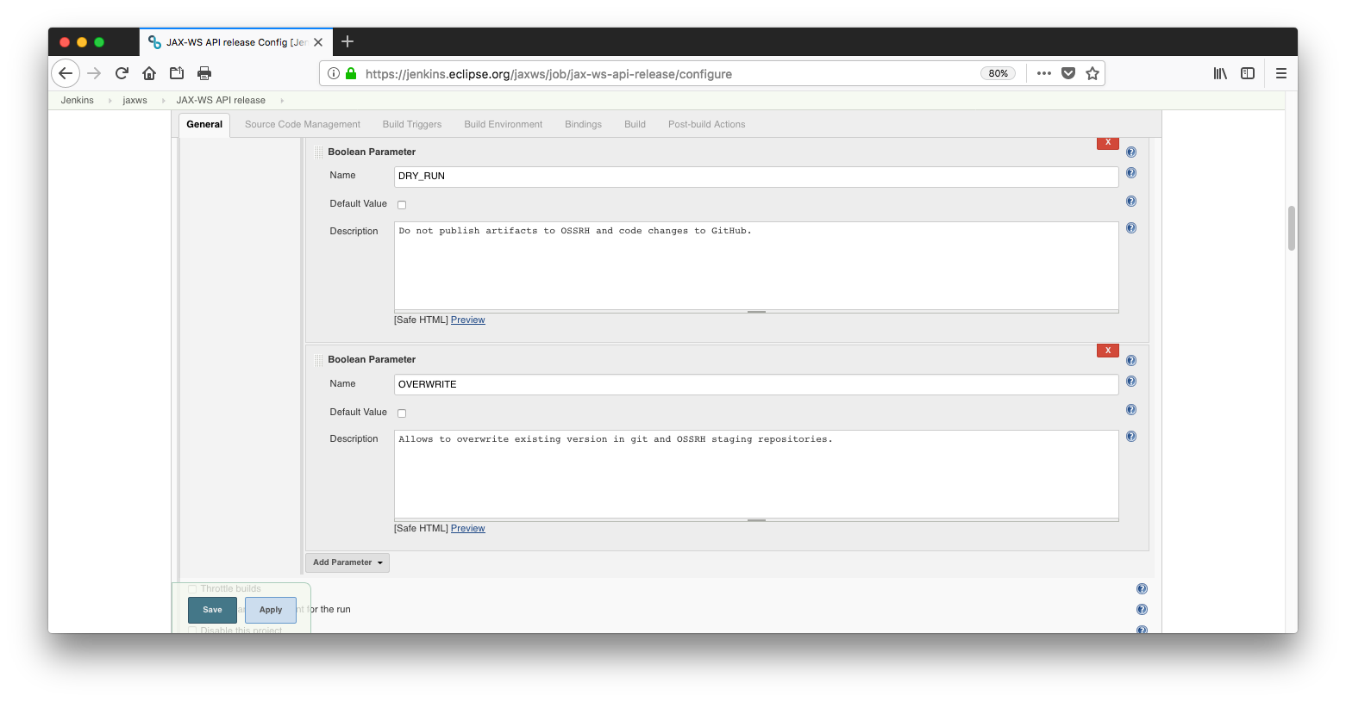This screenshot has width=1346, height=702.
Task: Enable the Throttle builds checkbox
Action: [x=192, y=589]
